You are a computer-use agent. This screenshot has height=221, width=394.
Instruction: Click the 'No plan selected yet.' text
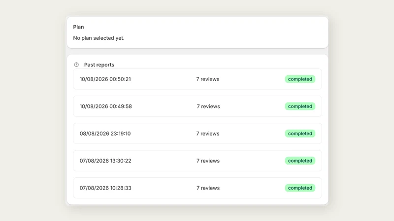(99, 38)
